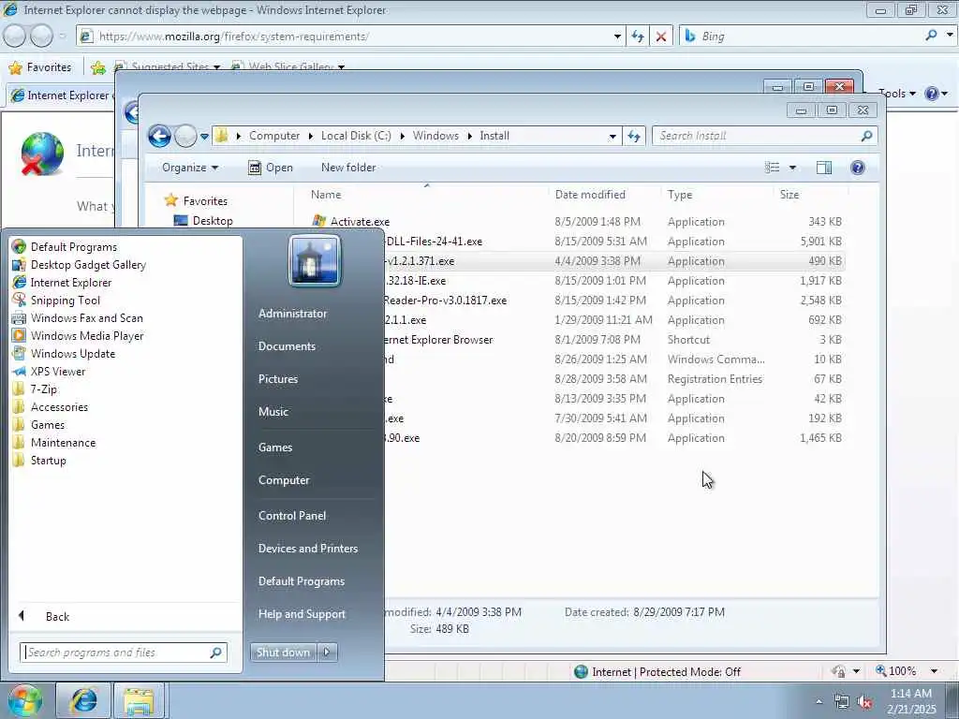Sort by the Type column header
Viewport: 959px width, 719px height.
click(x=717, y=195)
